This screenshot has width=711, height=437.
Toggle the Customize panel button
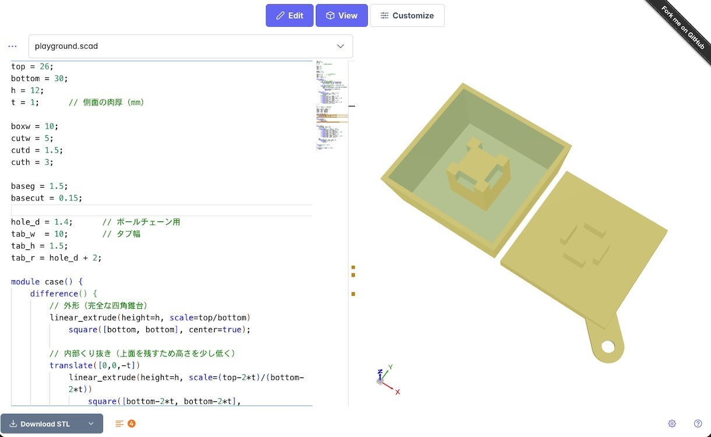pos(407,16)
